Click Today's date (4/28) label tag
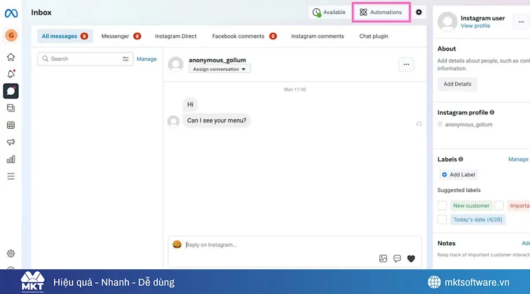Image resolution: width=530 pixels, height=294 pixels. tap(478, 219)
